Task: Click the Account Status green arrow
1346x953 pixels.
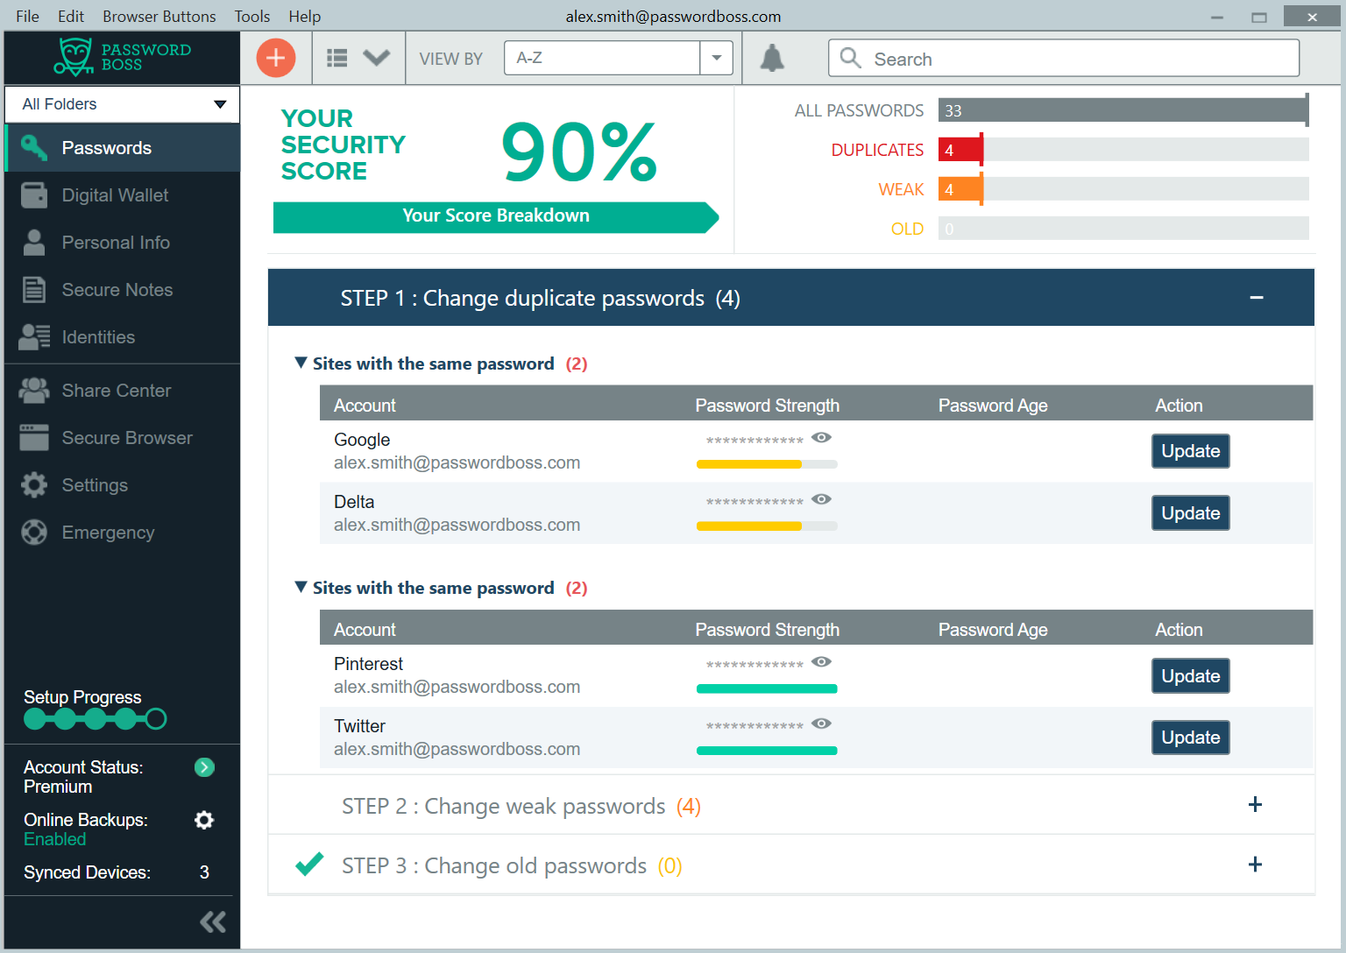Action: coord(204,767)
